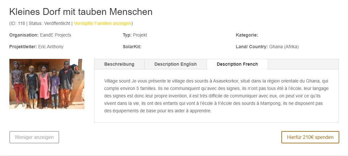Open the Beschreibung tab
The height and width of the screenshot is (156, 348).
119,64
